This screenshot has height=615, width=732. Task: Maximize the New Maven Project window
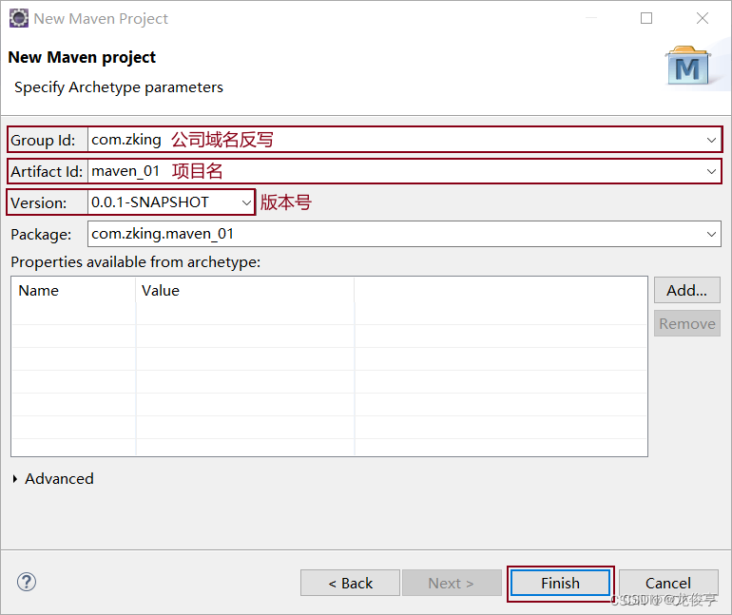coord(646,18)
